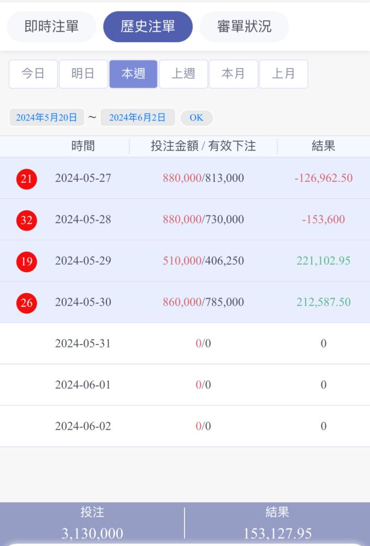Confirm the date range with OK

(x=196, y=118)
